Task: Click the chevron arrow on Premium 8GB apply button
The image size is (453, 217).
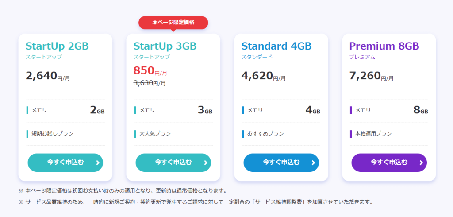Action: pyautogui.click(x=422, y=163)
